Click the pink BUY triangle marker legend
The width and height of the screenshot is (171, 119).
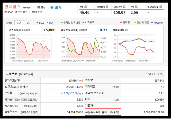coord(47,23)
